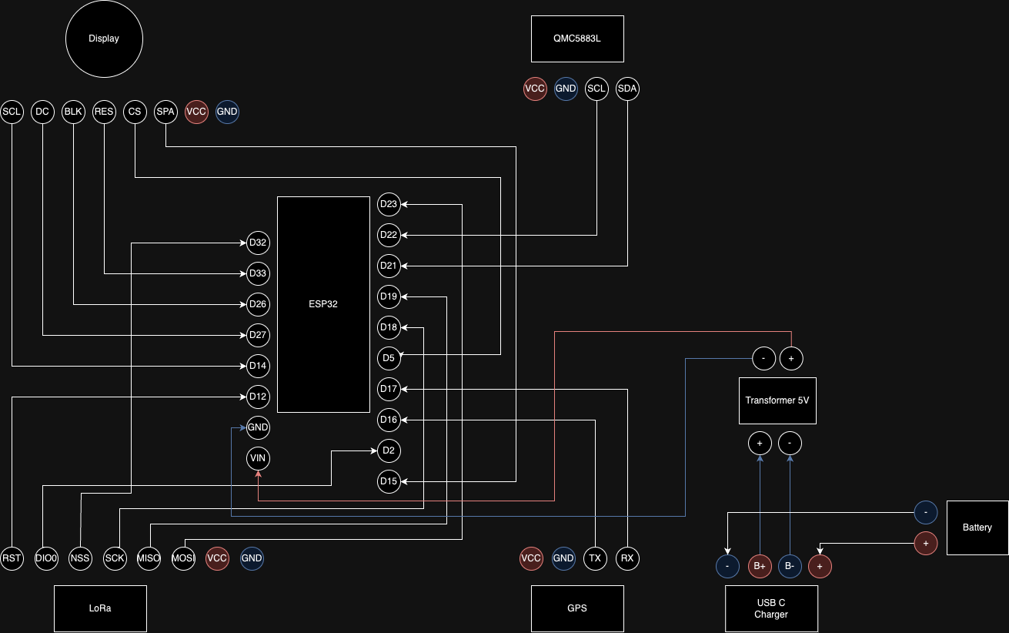Select the SCL pin next to DC
This screenshot has height=633, width=1009.
point(12,112)
